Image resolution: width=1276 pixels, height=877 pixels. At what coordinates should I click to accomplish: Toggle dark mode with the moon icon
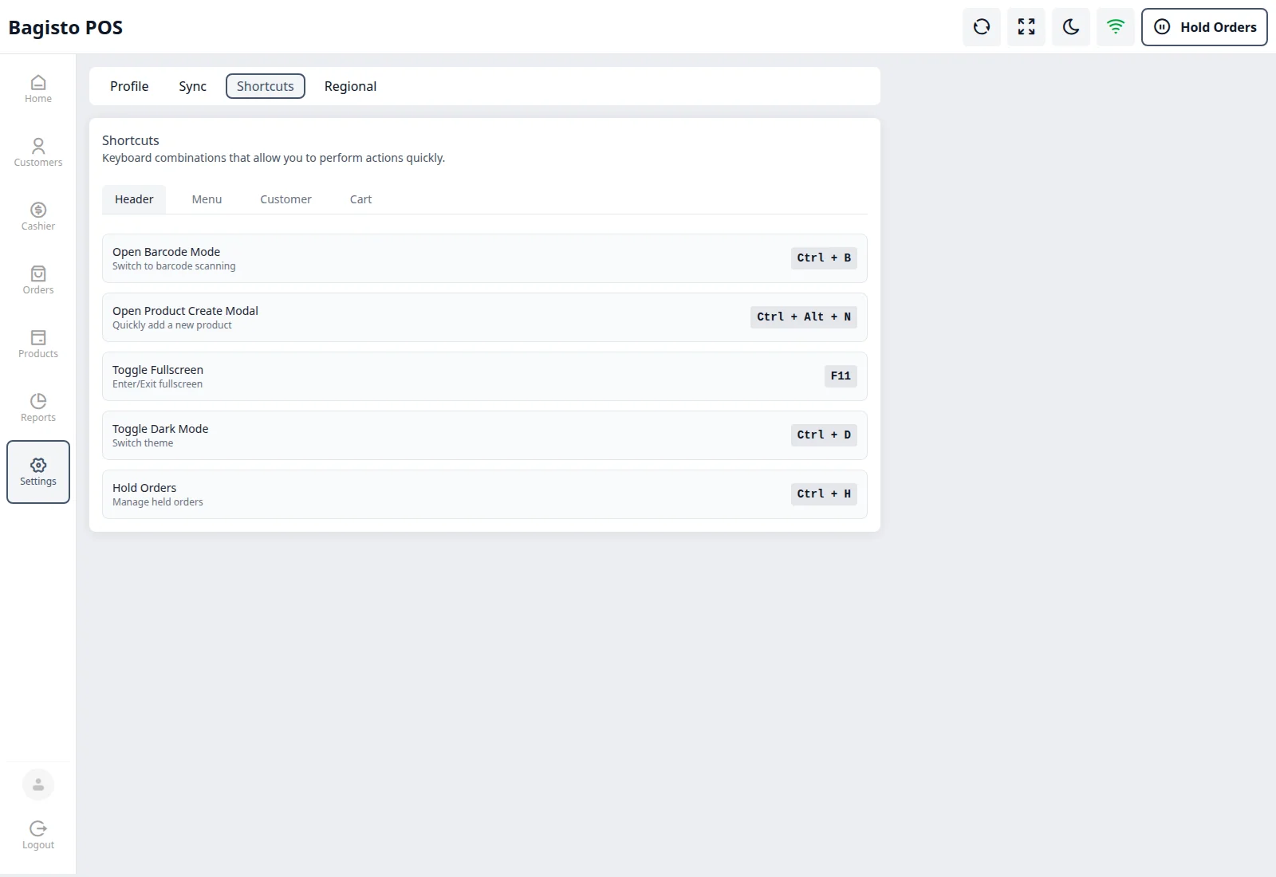coord(1071,27)
